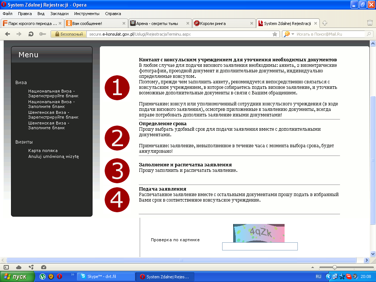Click the network computers tray icon

coord(335,277)
